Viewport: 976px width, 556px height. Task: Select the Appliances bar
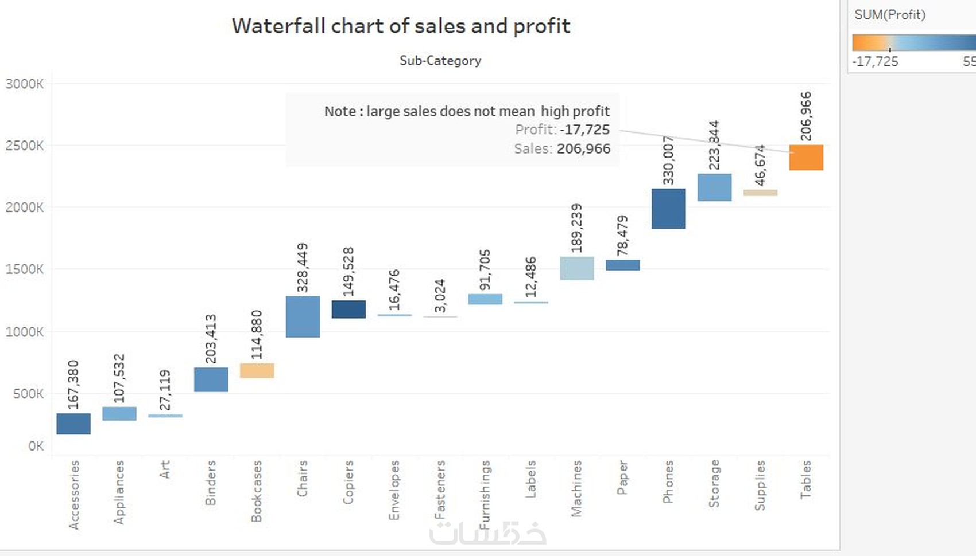pos(119,413)
